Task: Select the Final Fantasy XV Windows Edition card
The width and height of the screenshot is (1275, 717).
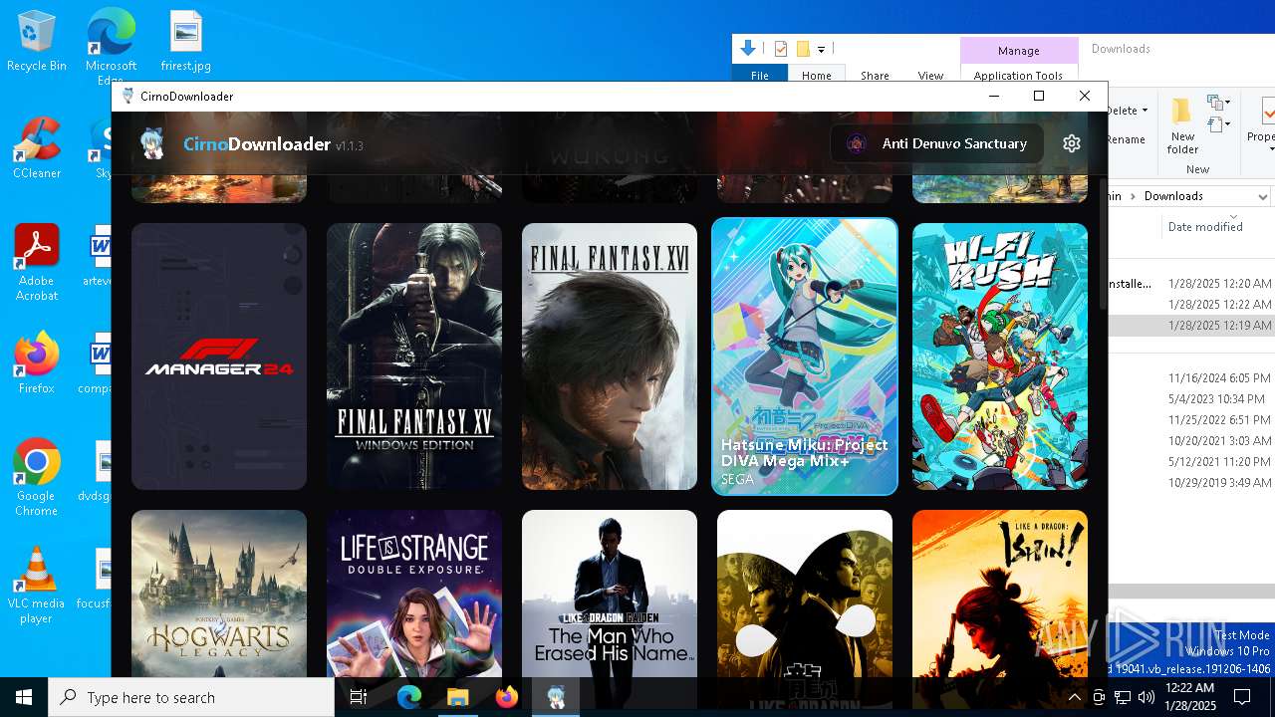Action: [x=414, y=357]
